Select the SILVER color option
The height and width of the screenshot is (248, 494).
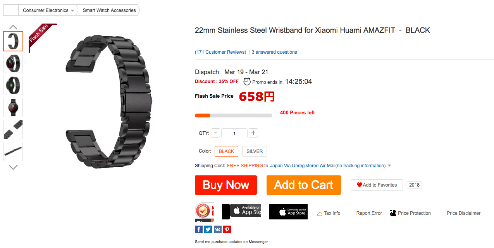point(255,151)
